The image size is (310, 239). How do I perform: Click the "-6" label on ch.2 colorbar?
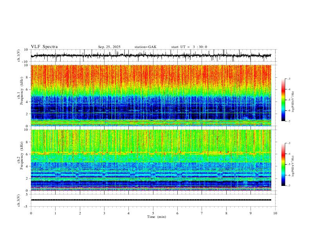288,175
